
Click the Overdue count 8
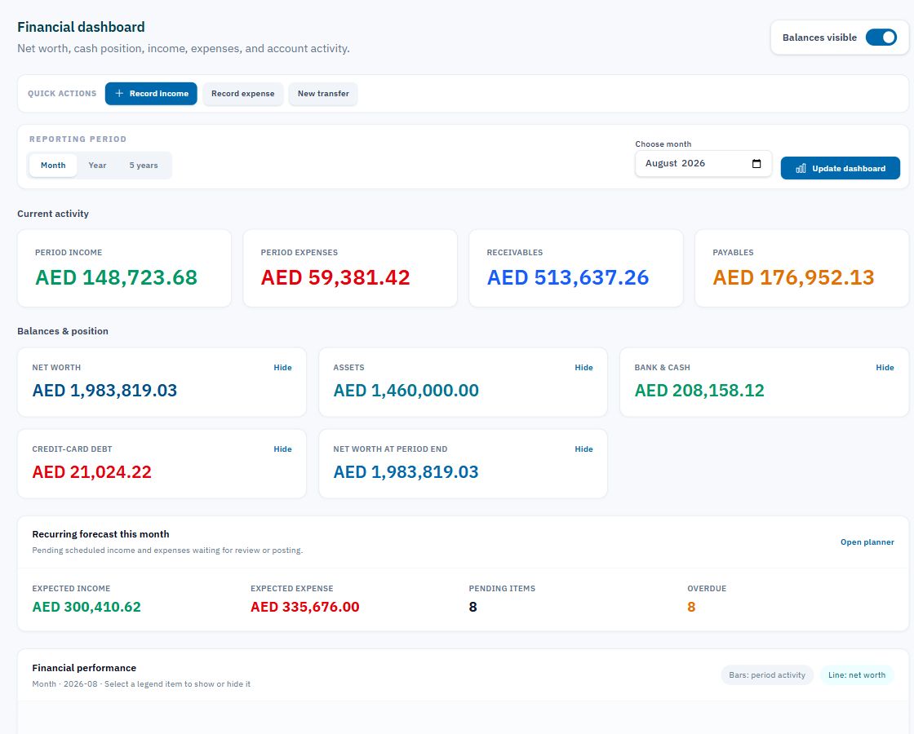[691, 607]
